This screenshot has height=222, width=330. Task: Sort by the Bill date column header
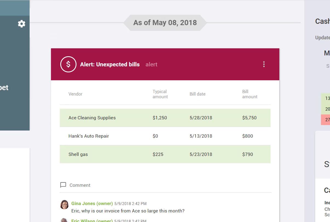(198, 94)
